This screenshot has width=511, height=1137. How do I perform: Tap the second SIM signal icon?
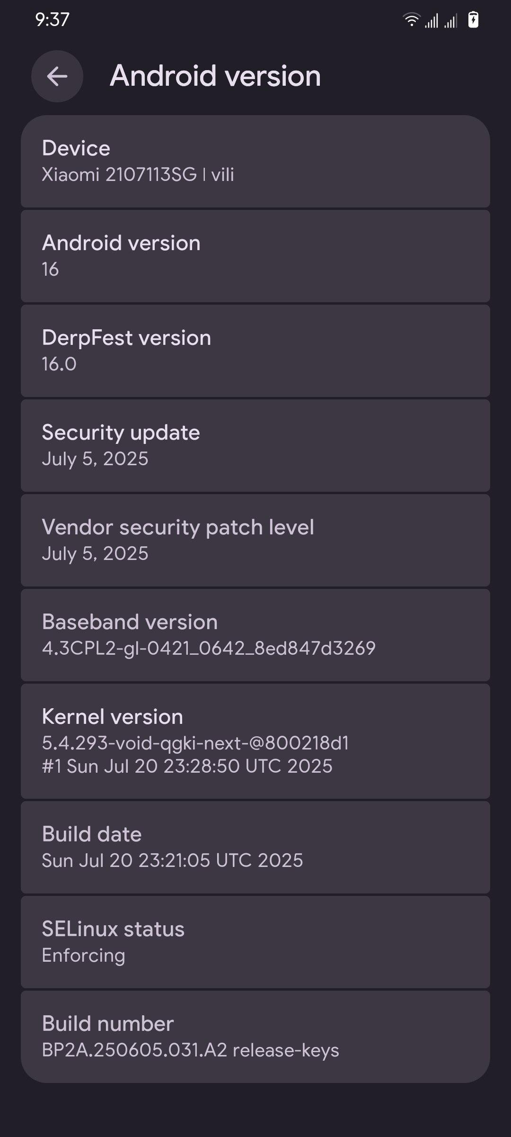(451, 21)
